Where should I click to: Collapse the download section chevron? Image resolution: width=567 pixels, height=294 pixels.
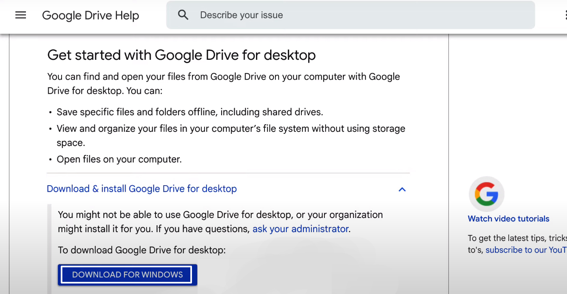tap(402, 189)
